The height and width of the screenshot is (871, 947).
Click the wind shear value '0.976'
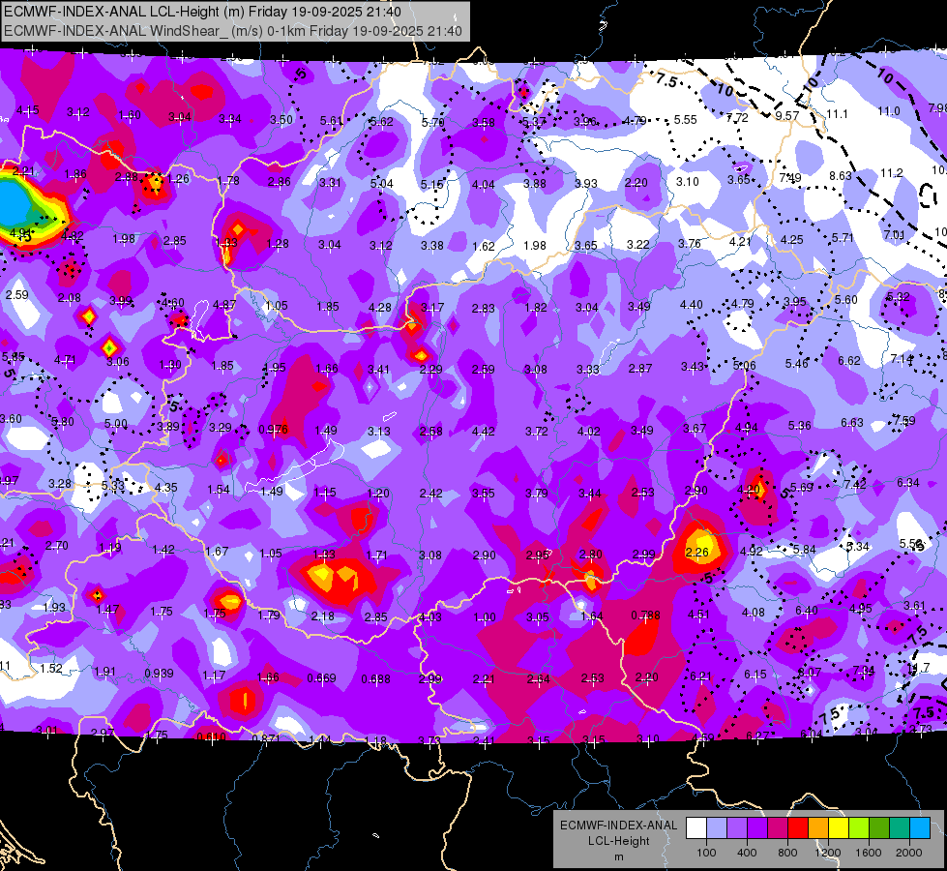pos(274,429)
